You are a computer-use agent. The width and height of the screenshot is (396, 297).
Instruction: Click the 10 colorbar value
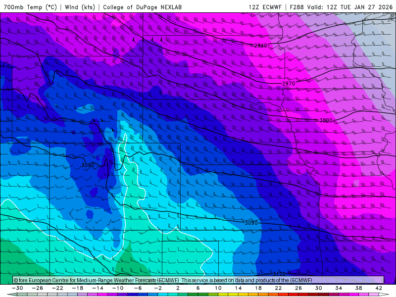pyautogui.click(x=218, y=288)
